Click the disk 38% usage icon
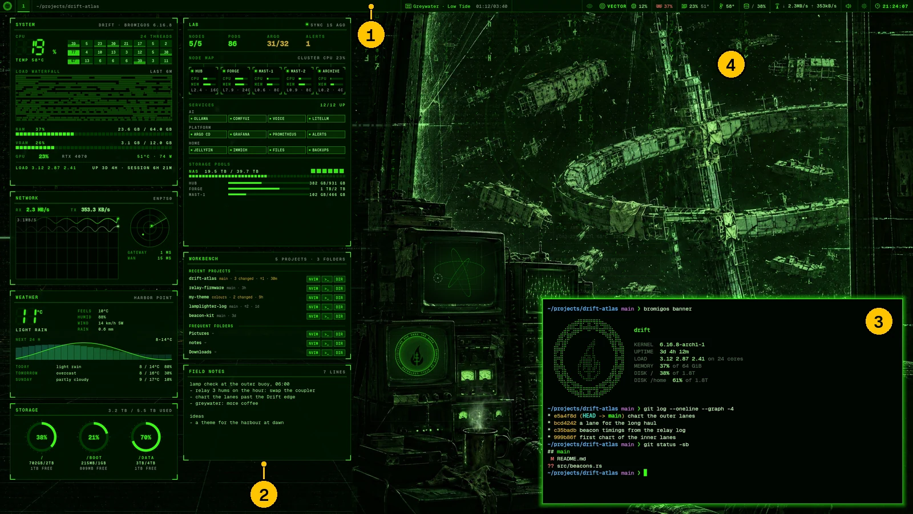Image resolution: width=913 pixels, height=514 pixels. coord(746,6)
